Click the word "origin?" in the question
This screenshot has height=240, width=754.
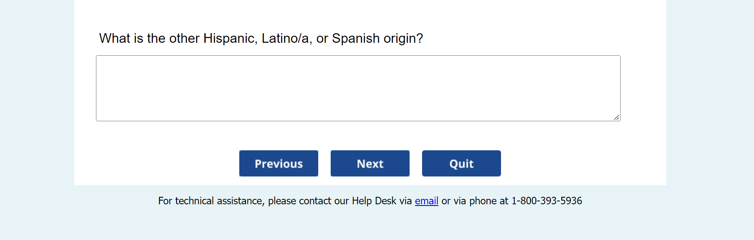pyautogui.click(x=403, y=39)
